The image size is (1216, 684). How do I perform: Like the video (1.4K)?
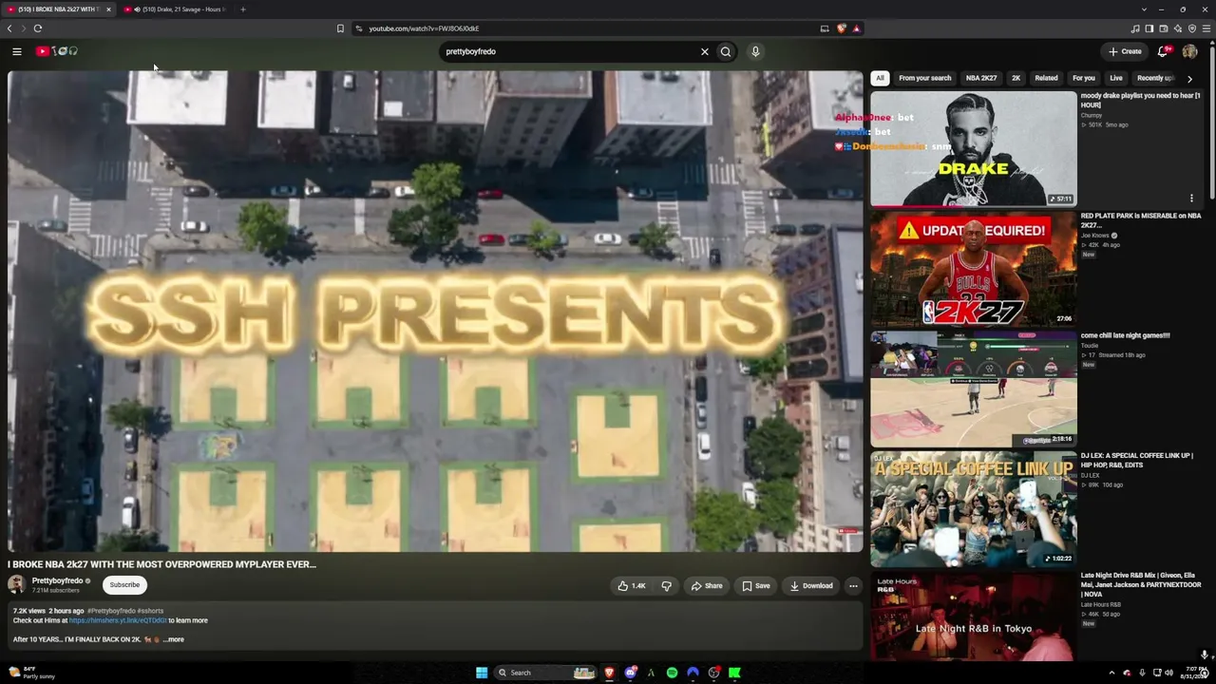click(631, 586)
